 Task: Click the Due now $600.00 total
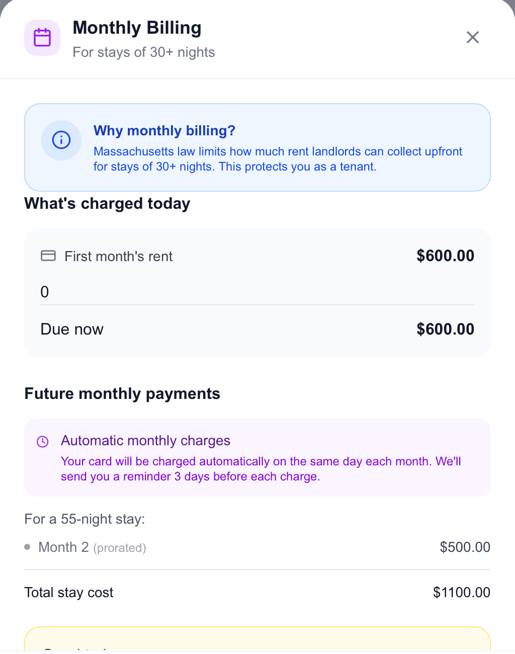(x=445, y=329)
